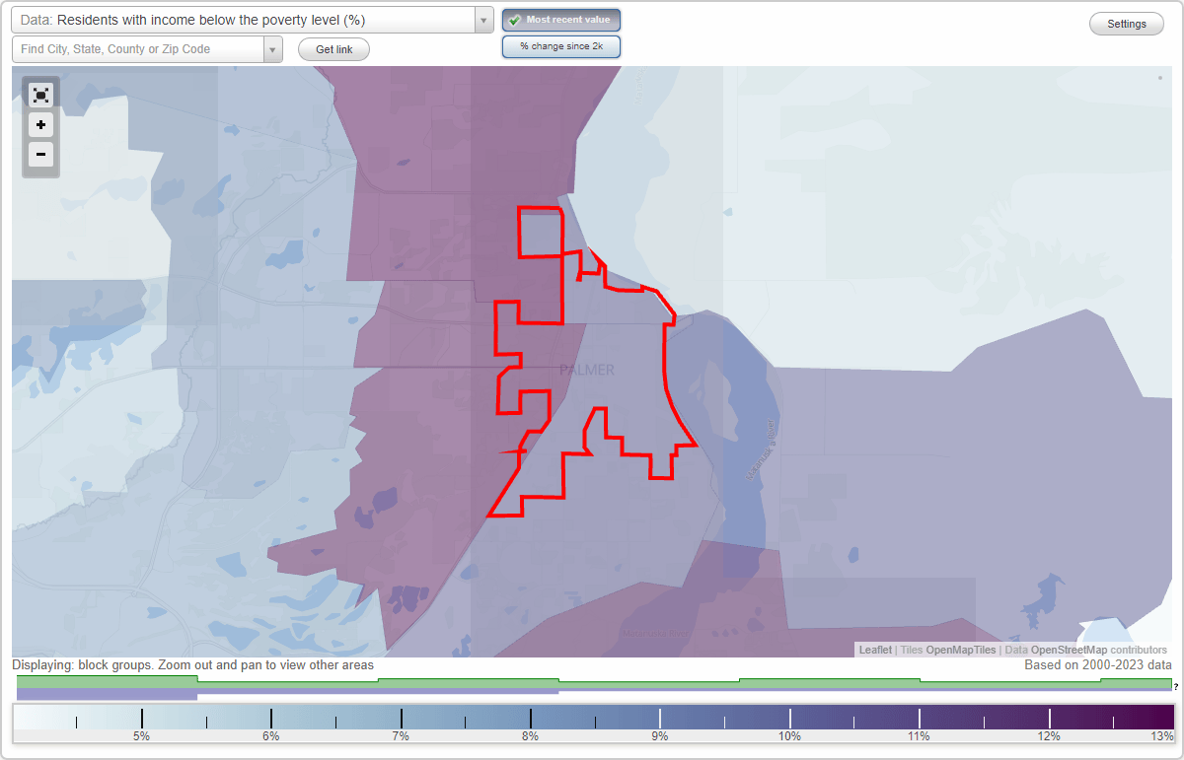
Task: Click the 8% mark on color scale
Action: [x=531, y=736]
